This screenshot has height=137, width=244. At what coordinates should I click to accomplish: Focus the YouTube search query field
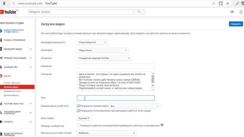click(x=80, y=12)
